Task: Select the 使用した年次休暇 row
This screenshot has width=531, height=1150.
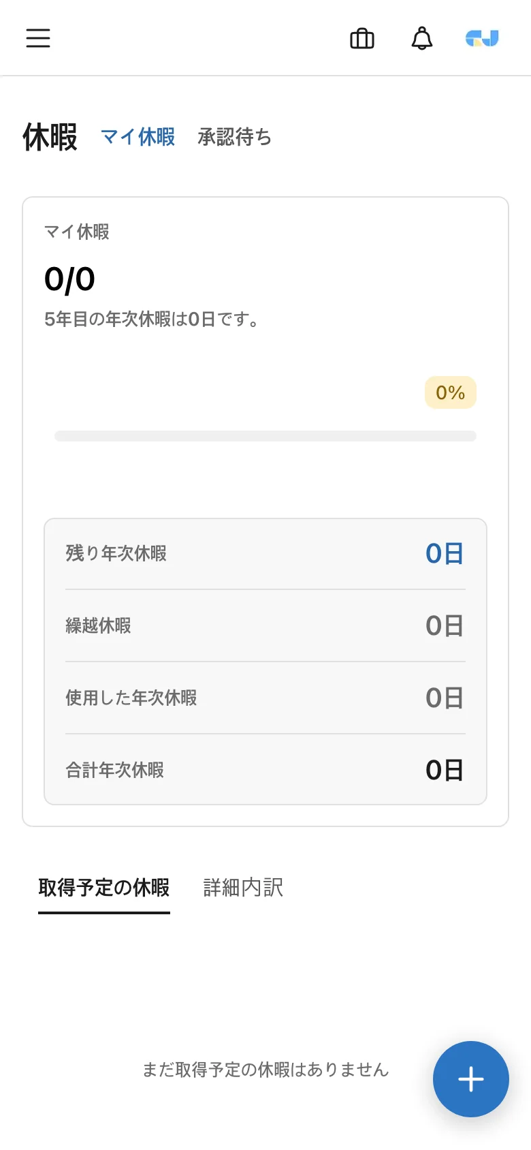Action: point(265,698)
